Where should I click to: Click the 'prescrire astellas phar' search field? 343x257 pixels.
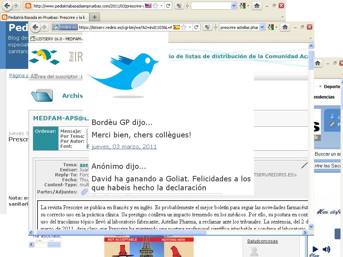239,27
